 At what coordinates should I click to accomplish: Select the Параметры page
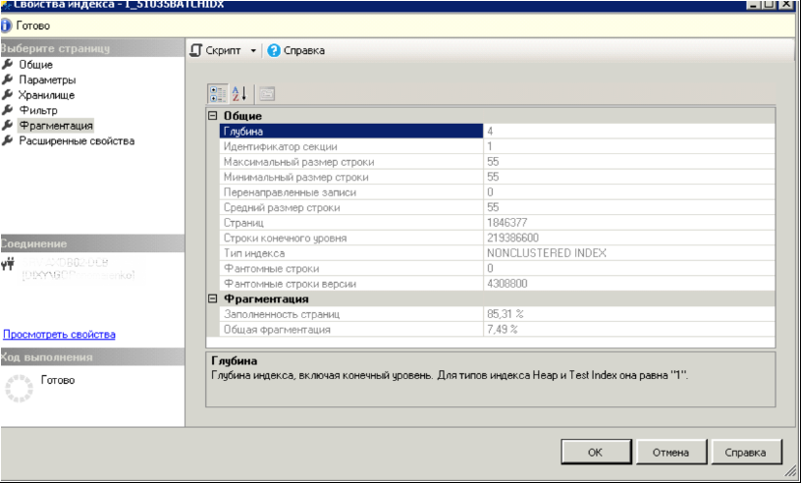pyautogui.click(x=47, y=80)
